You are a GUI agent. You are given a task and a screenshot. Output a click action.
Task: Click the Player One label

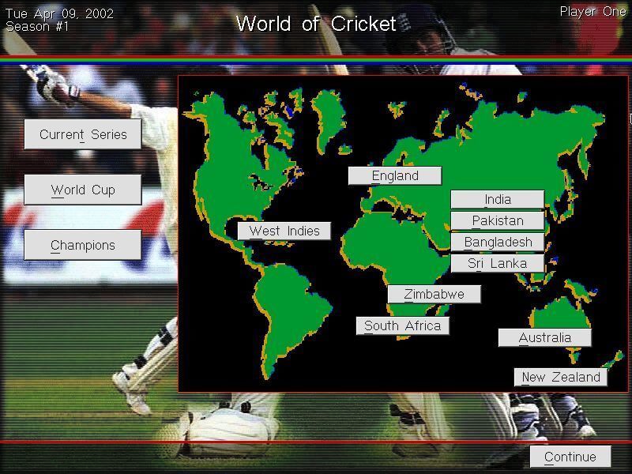pyautogui.click(x=593, y=12)
